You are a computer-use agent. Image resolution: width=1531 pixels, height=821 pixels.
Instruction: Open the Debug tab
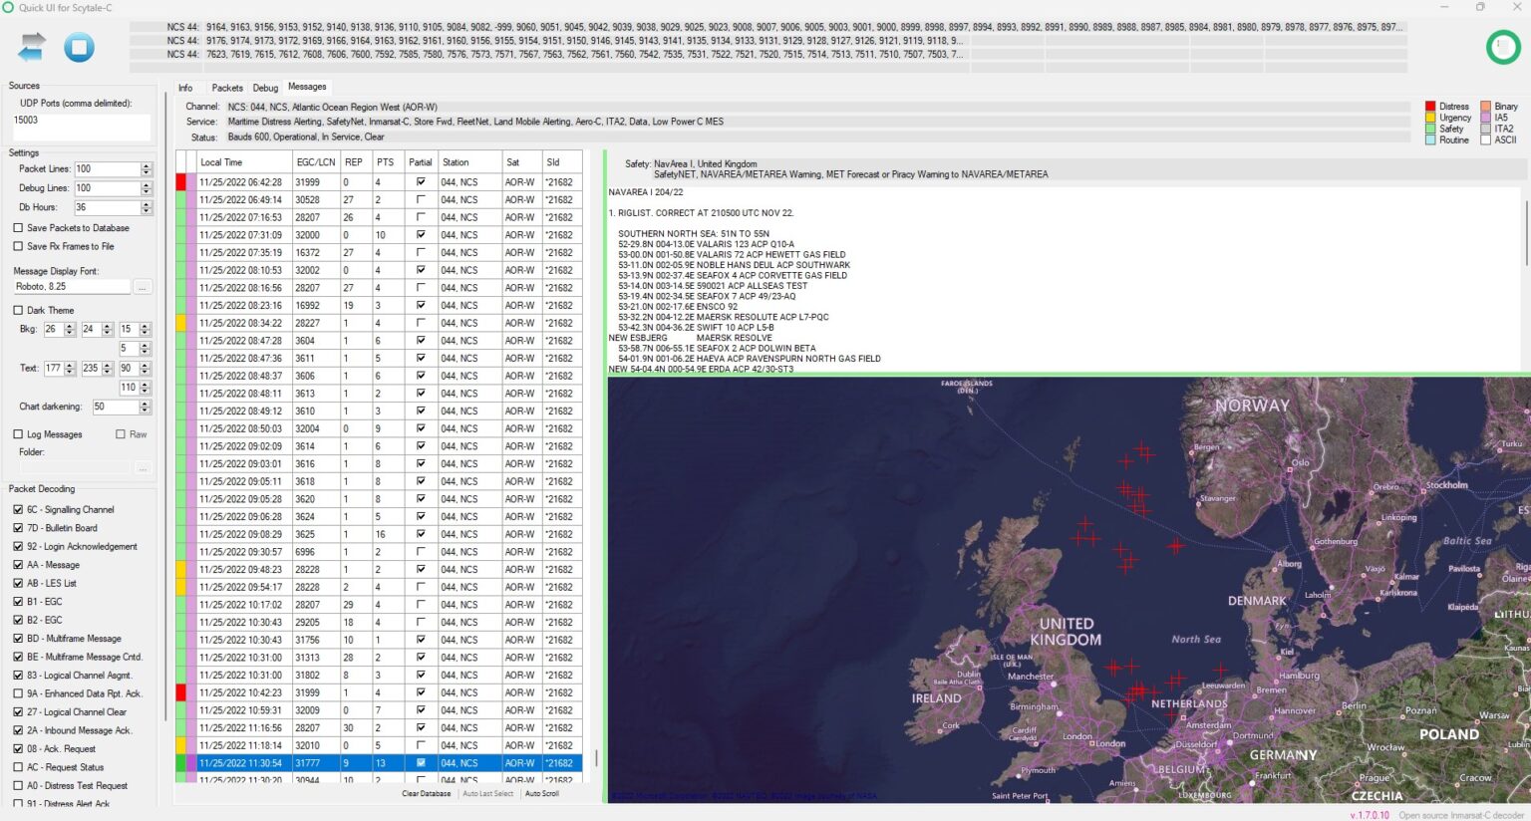tap(265, 88)
